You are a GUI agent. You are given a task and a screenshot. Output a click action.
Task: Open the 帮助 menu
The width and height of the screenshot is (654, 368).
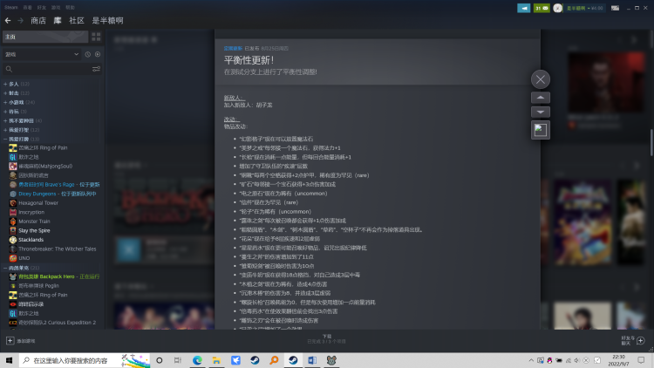70,8
